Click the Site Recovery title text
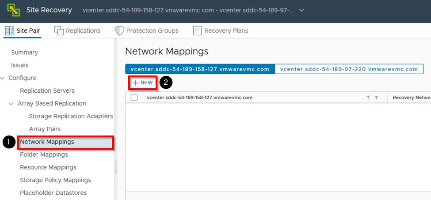This screenshot has height=200, width=431. [49, 10]
